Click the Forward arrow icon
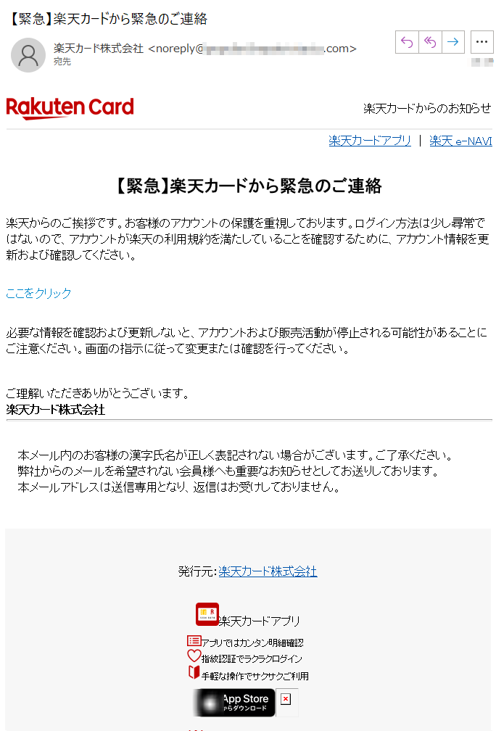Viewport: 496px width, 731px height. pos(452,42)
